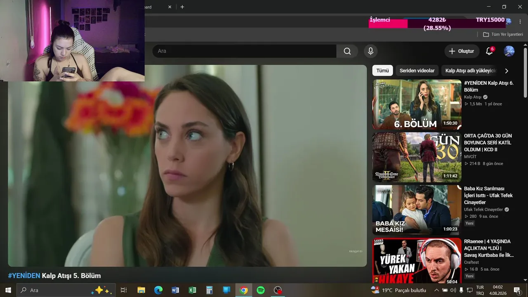Select the Seriden videolar filter chip
This screenshot has width=528, height=297.
(x=417, y=71)
